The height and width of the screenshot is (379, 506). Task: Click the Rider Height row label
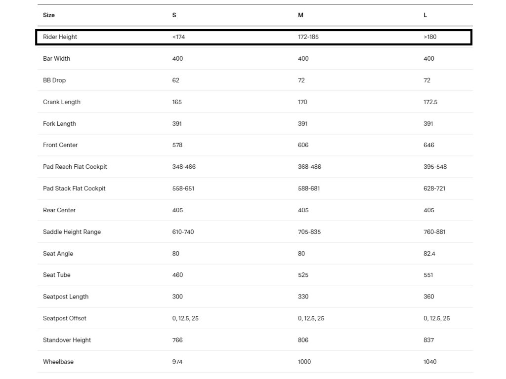tap(60, 37)
